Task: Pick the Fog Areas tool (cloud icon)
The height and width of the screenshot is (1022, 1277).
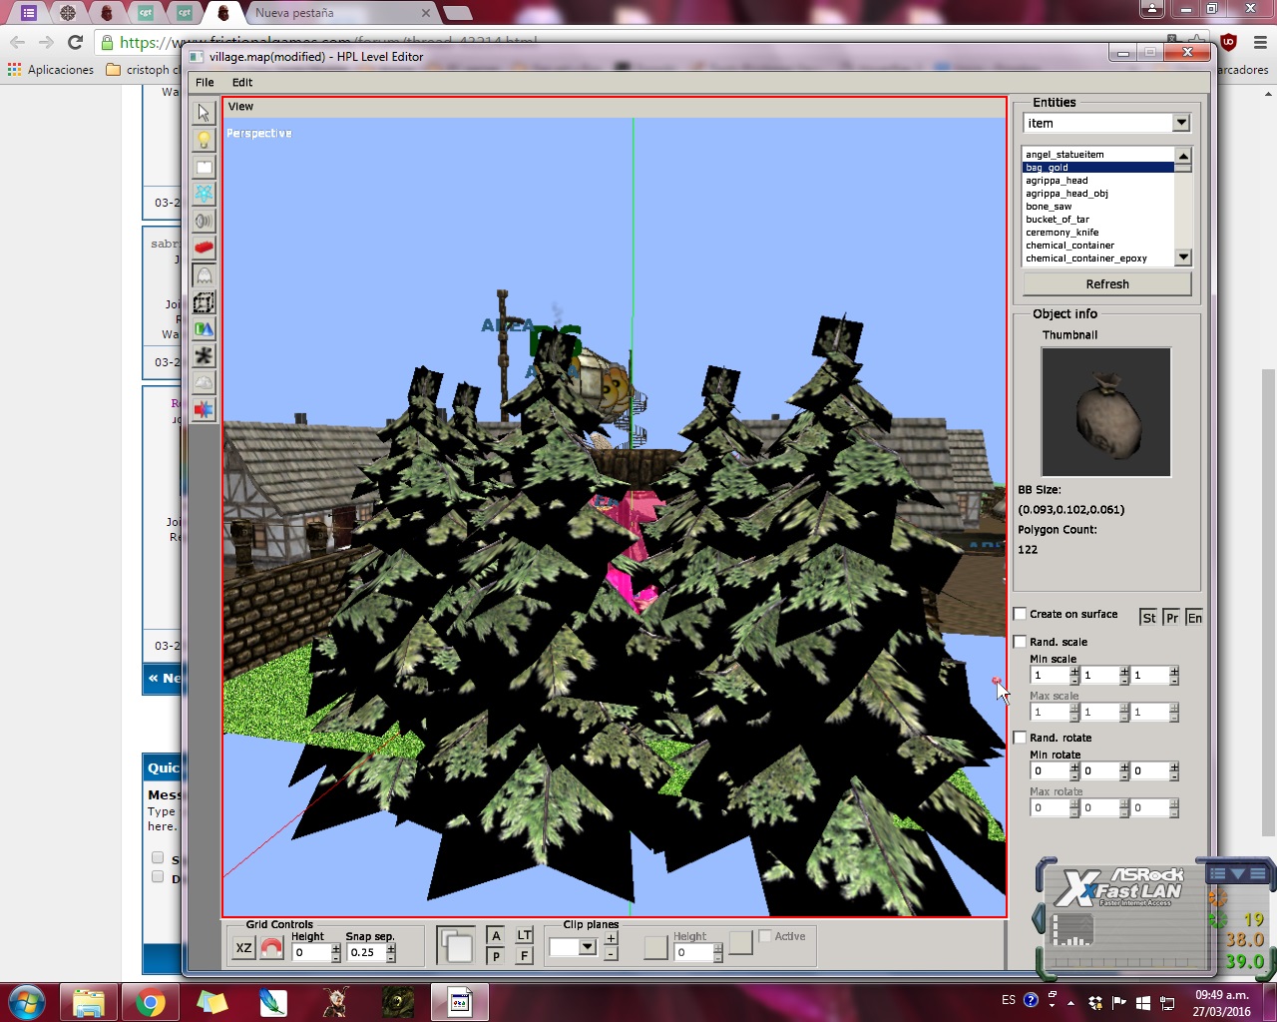Action: (x=204, y=382)
